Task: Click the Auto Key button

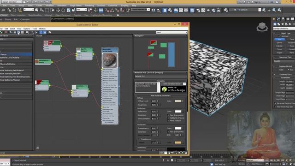Action: (242, 160)
